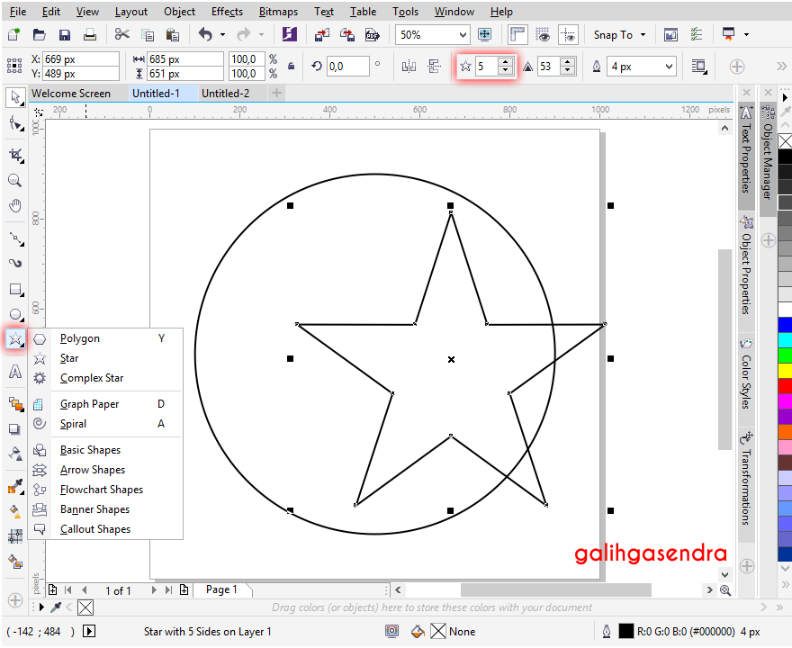Image resolution: width=792 pixels, height=648 pixels.
Task: Choose the Text tool from the toolbox
Action: [x=14, y=372]
